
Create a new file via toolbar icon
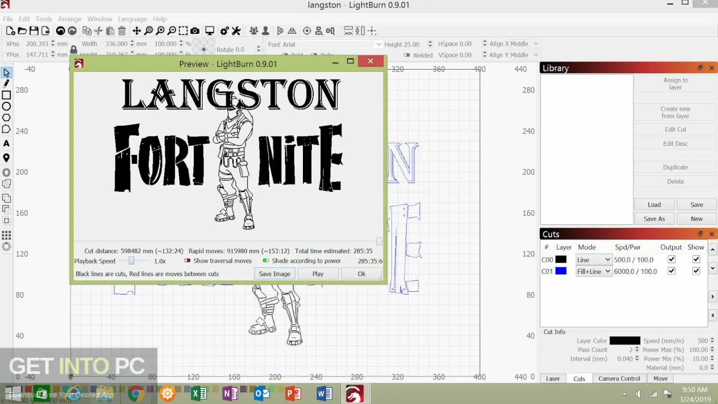coord(10,31)
